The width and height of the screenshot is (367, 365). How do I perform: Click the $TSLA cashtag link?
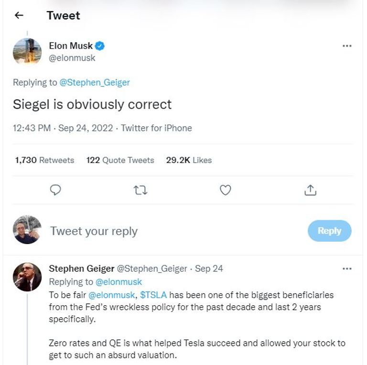(153, 295)
